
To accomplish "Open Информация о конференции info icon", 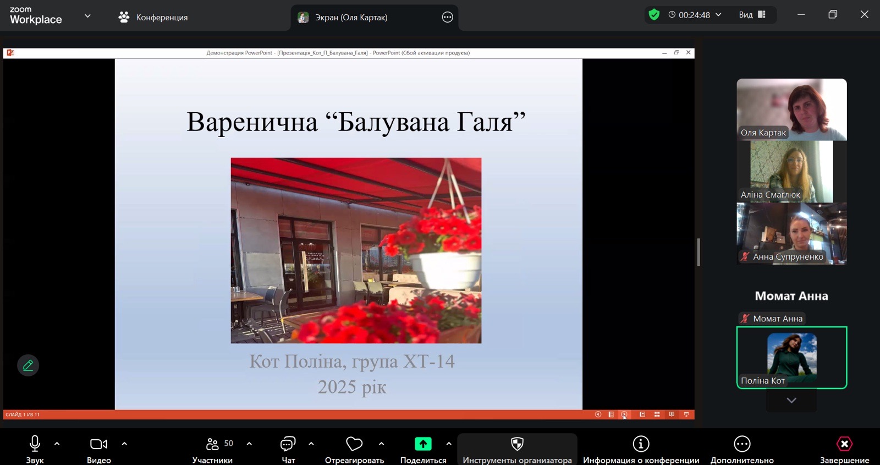I will pyautogui.click(x=641, y=444).
